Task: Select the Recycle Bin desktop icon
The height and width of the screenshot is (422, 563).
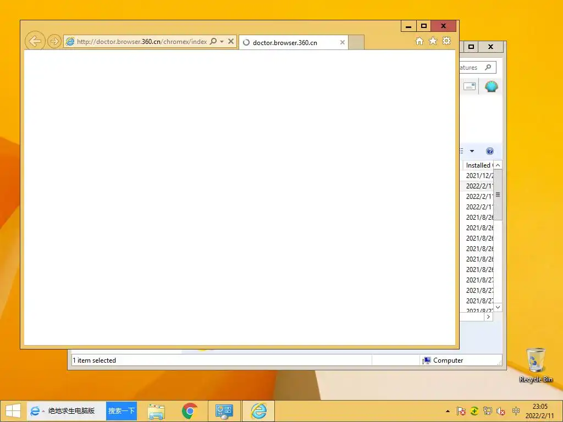Action: [x=536, y=365]
